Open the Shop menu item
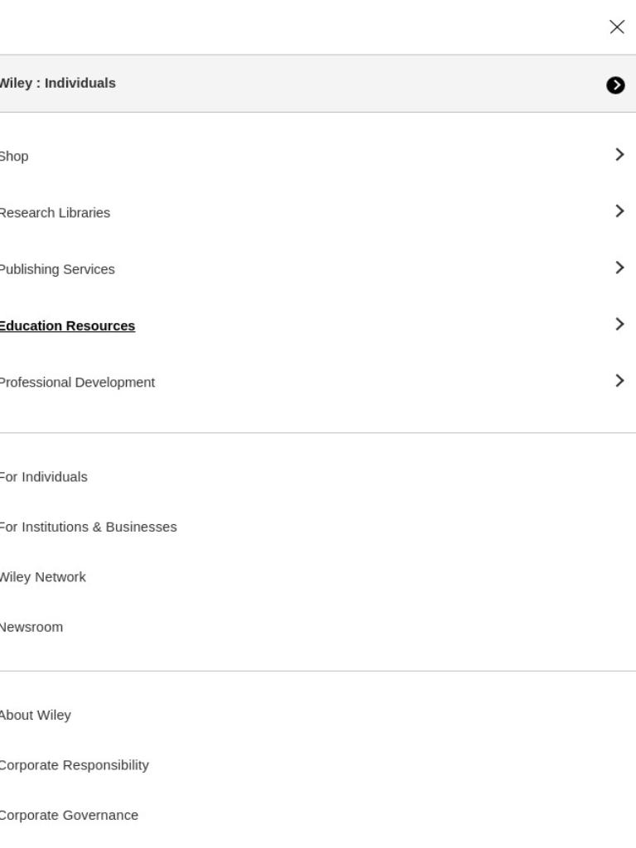 point(14,157)
